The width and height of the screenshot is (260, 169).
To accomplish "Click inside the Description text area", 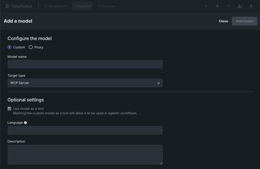I will coord(85,155).
